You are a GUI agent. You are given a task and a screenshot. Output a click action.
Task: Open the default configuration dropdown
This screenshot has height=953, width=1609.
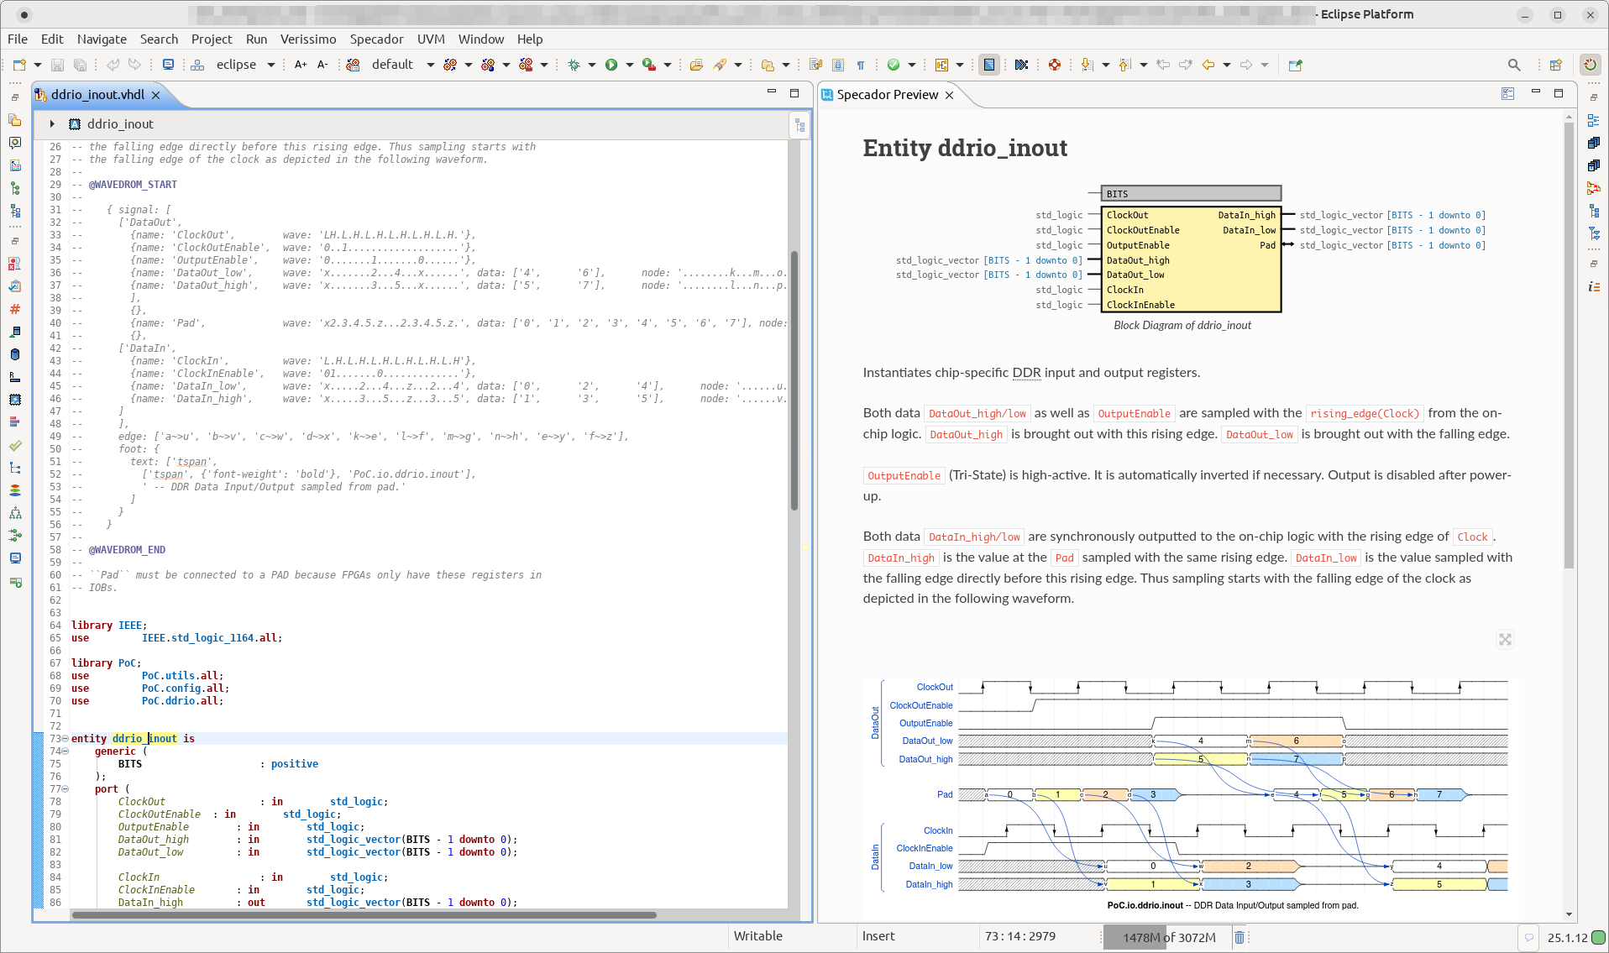tap(430, 65)
